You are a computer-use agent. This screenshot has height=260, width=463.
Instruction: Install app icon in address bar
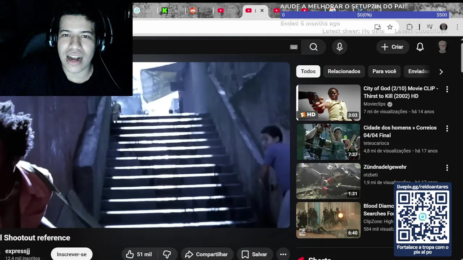click(x=378, y=27)
